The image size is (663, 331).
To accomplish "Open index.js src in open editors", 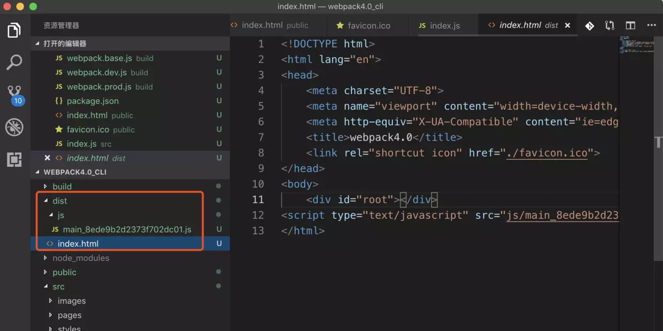I will tap(130, 143).
